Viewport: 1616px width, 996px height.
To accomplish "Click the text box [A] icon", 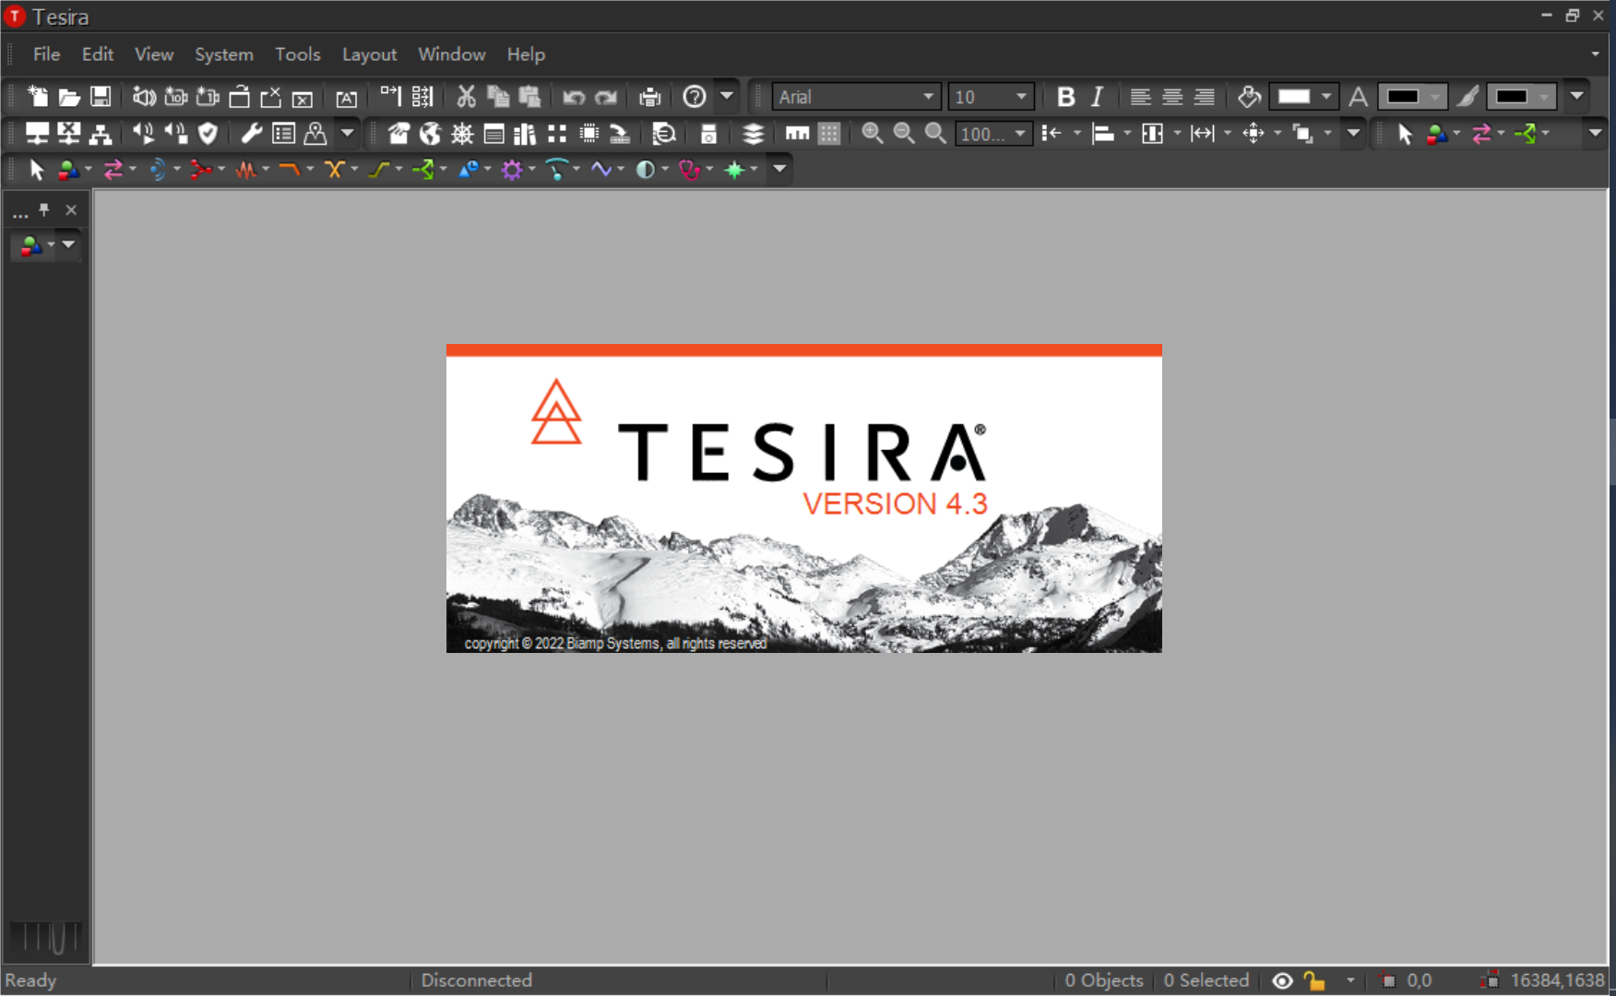I will [x=346, y=98].
